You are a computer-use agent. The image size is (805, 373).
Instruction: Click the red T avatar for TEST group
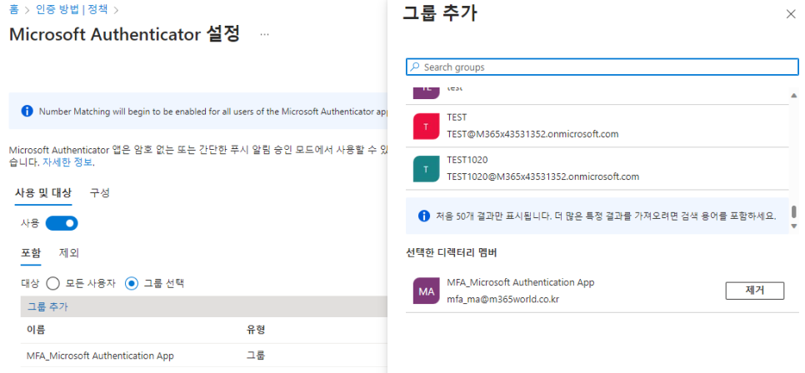coord(426,127)
